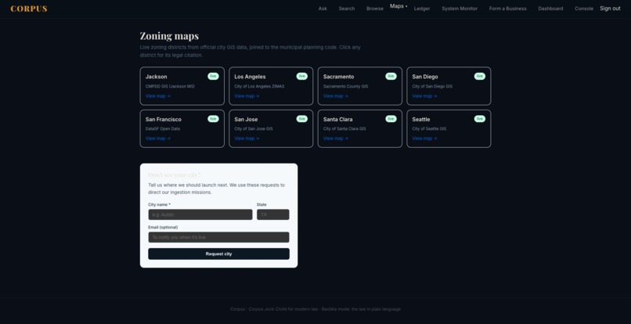Open the Browse page
This screenshot has height=324, width=631.
375,9
